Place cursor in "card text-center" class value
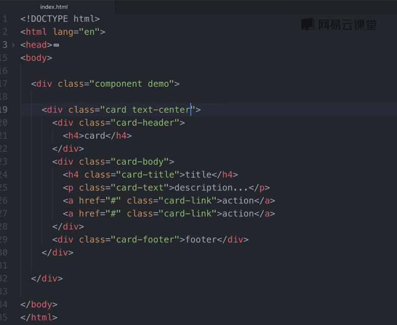397x325 pixels. [148, 110]
